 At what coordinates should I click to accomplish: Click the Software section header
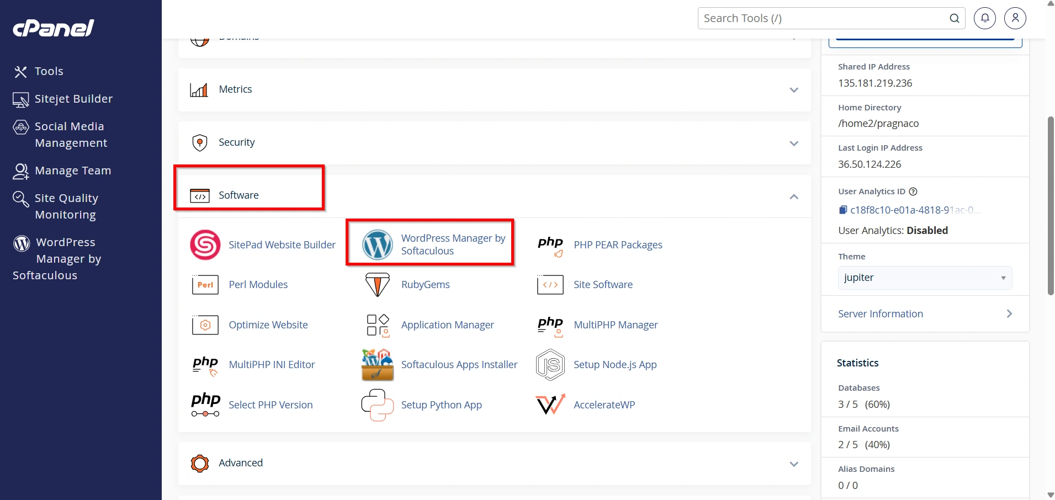point(495,195)
